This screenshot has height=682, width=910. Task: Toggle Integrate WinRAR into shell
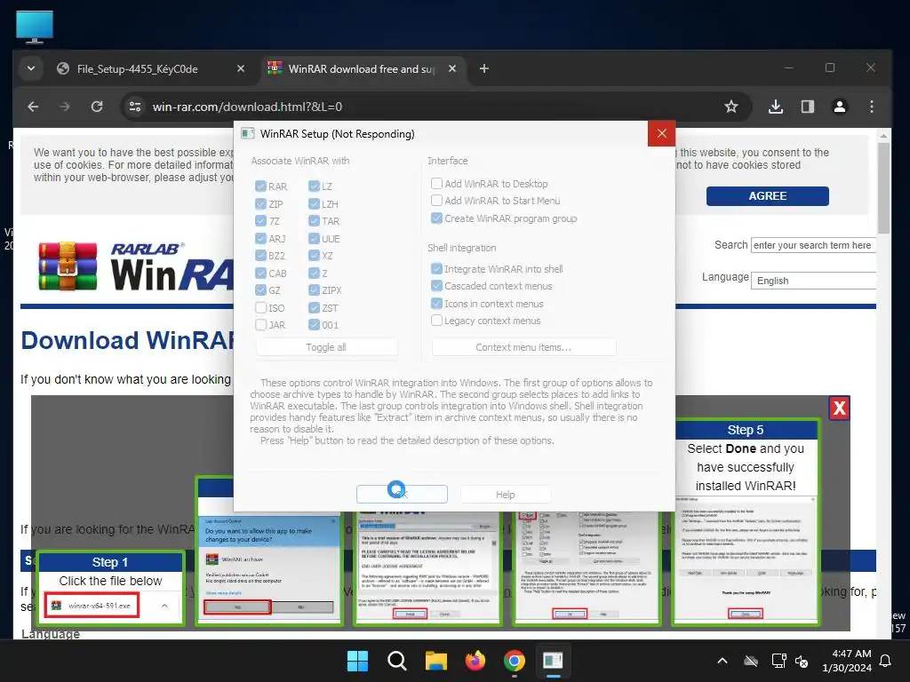click(436, 268)
